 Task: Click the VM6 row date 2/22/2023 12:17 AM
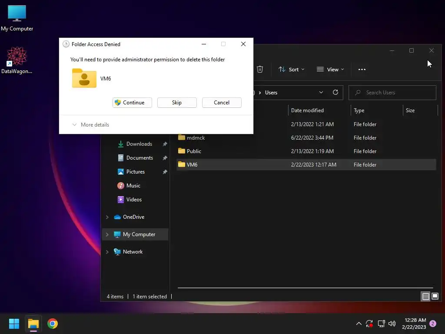[x=314, y=165]
